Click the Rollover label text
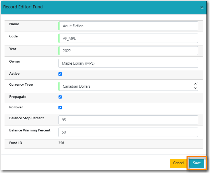This screenshot has width=210, height=173. click(16, 107)
